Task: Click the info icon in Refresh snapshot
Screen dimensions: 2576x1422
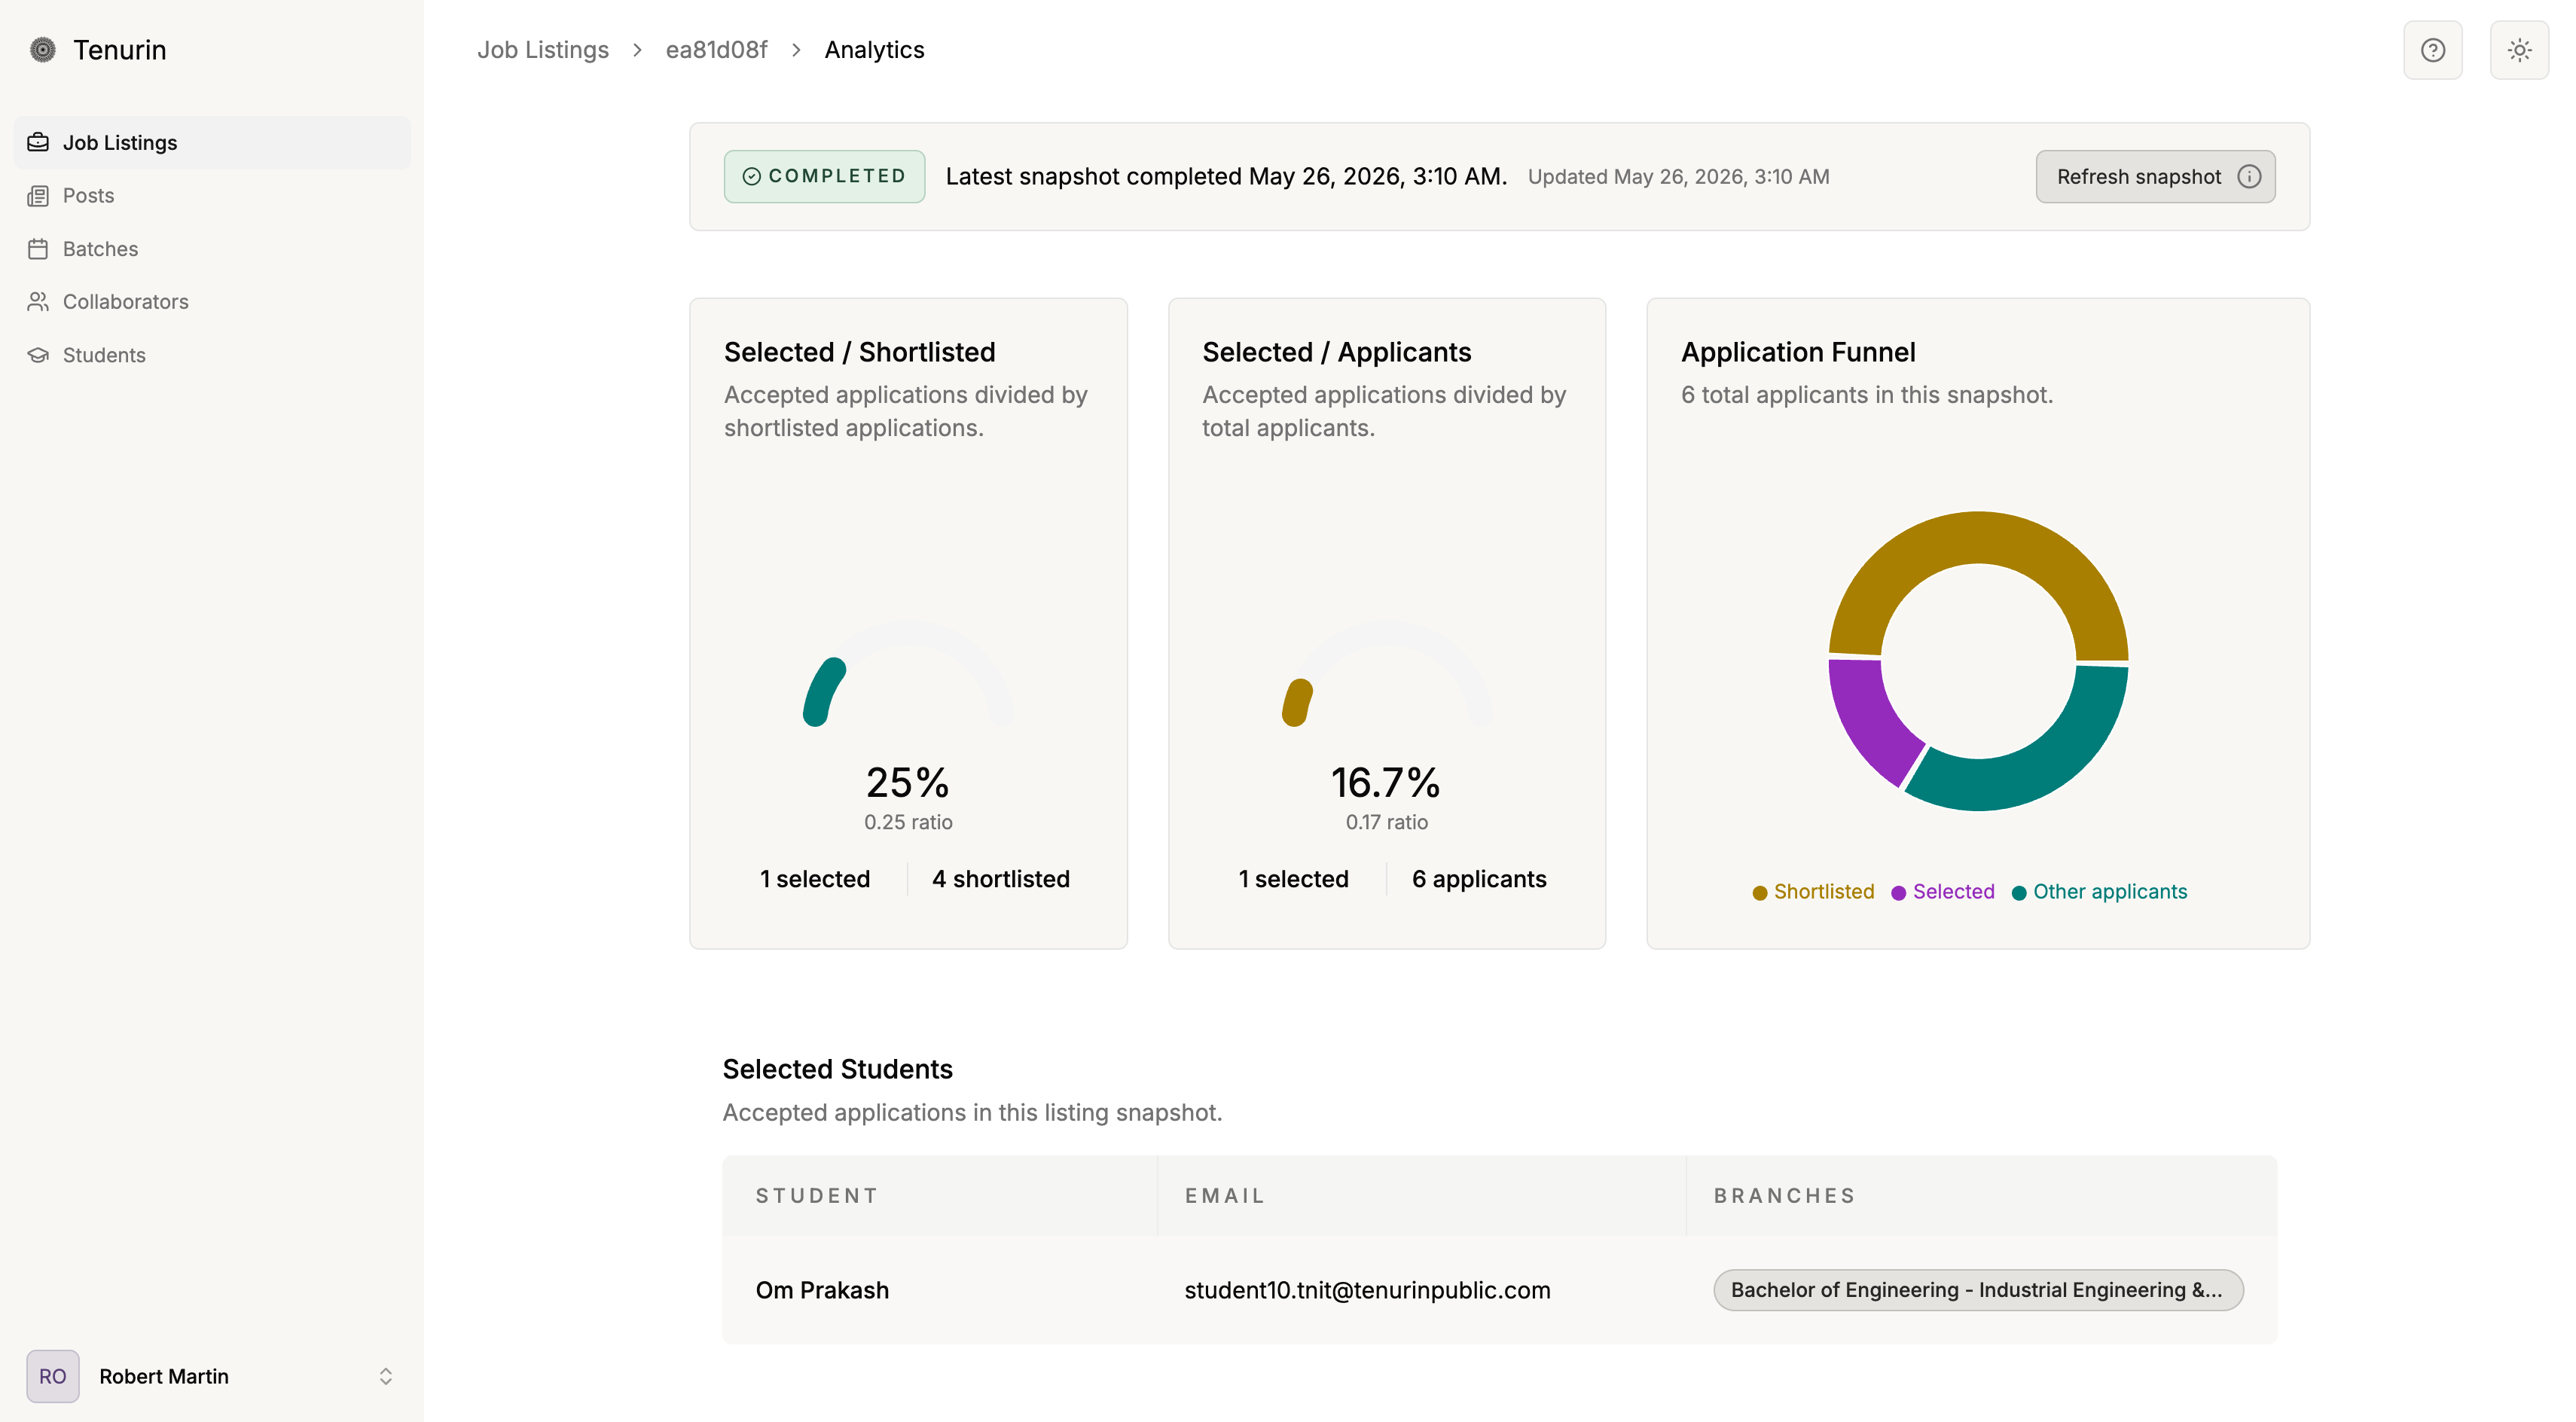Action: (2249, 177)
